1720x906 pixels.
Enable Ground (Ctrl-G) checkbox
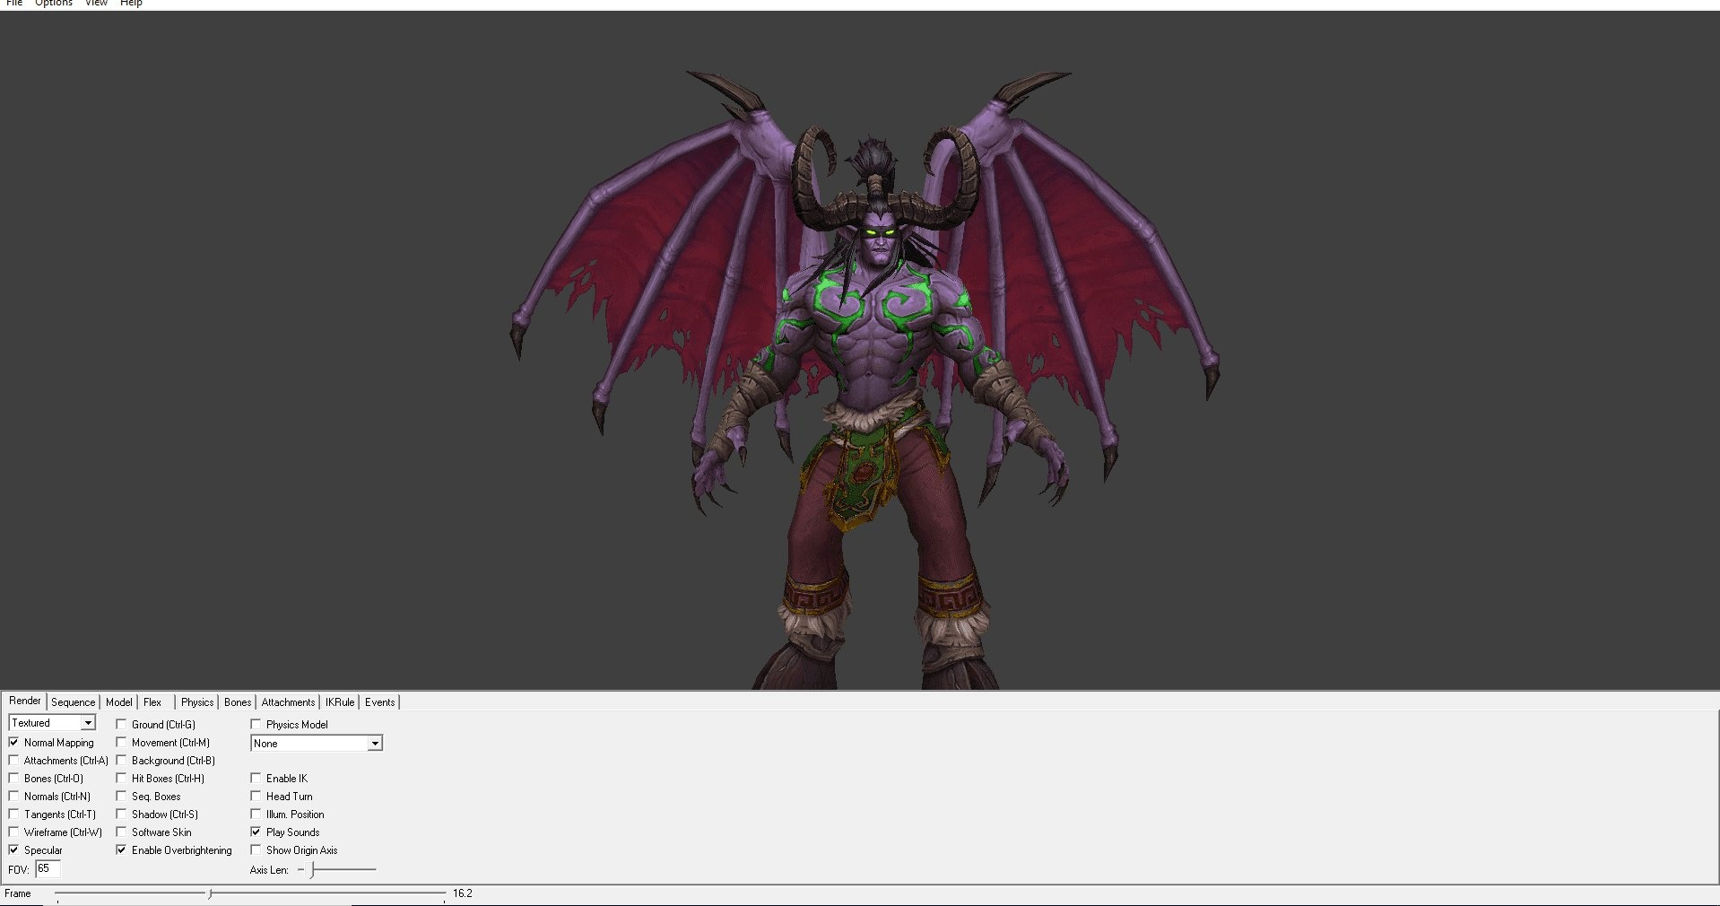pos(121,724)
